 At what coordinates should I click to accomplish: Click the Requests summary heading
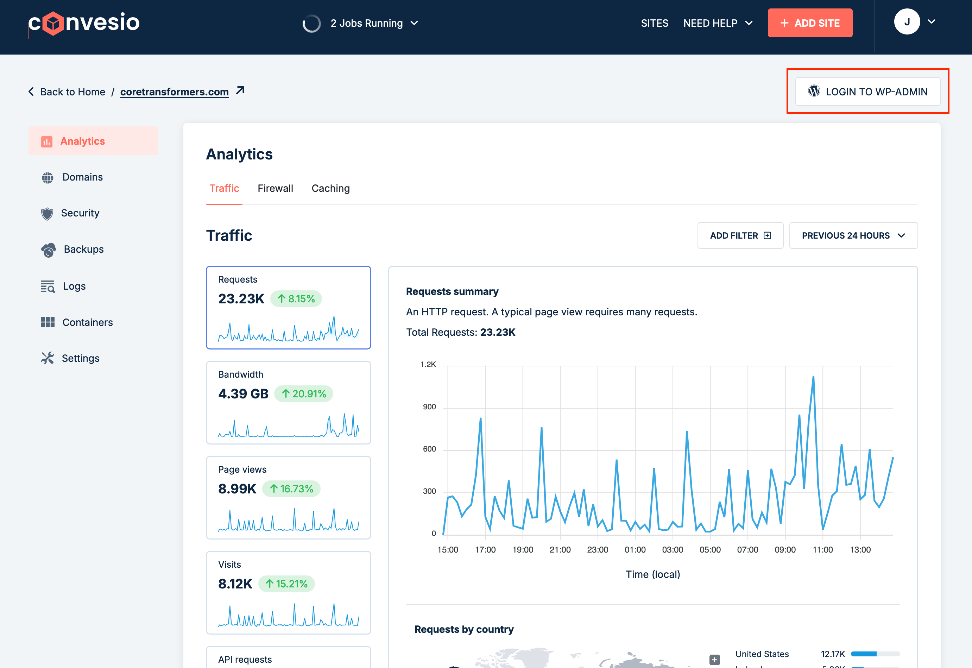coord(452,291)
